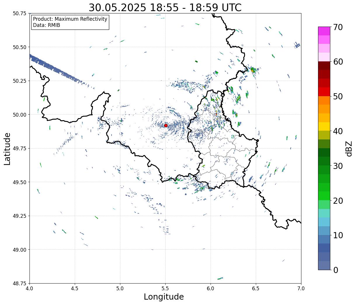
Task: Click the longitude tick label 5.0
Action: click(x=120, y=289)
